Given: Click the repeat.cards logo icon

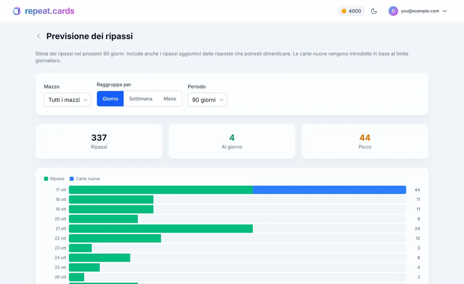Looking at the screenshot, I should [x=17, y=11].
